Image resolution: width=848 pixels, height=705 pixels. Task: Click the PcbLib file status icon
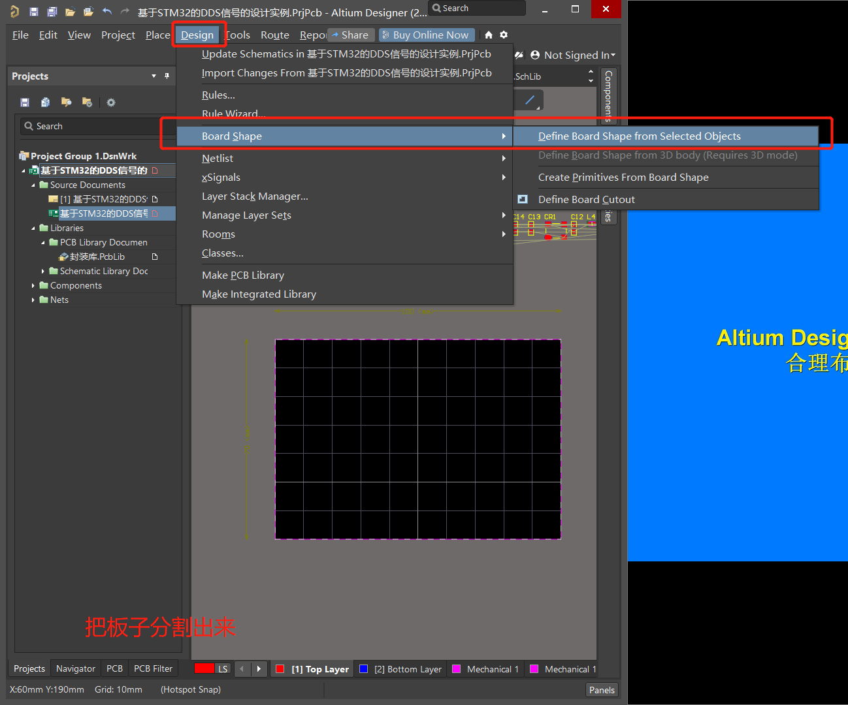pyautogui.click(x=155, y=257)
